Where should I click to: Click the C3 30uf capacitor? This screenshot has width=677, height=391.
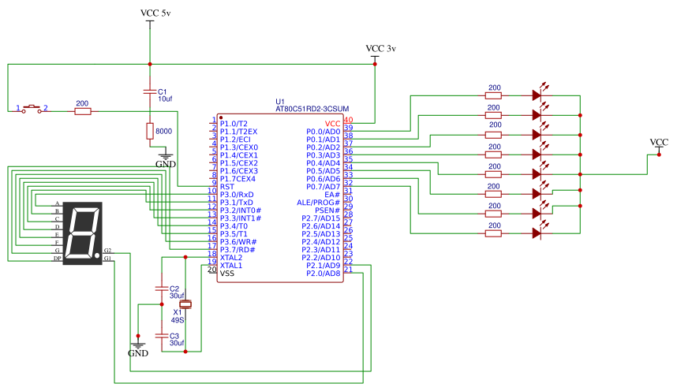162,336
